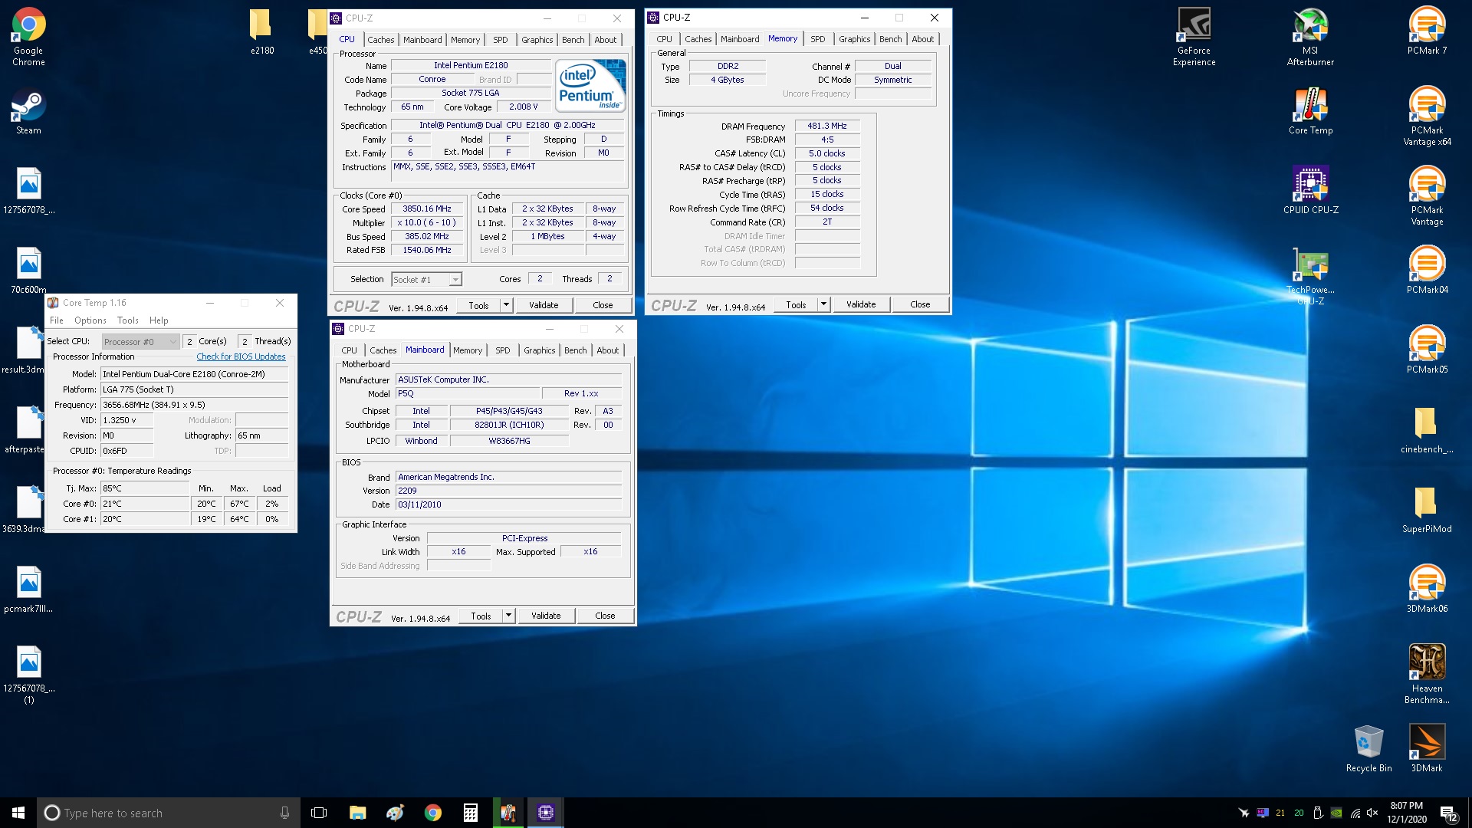Launch PCMark04 shortcut

pos(1427,271)
